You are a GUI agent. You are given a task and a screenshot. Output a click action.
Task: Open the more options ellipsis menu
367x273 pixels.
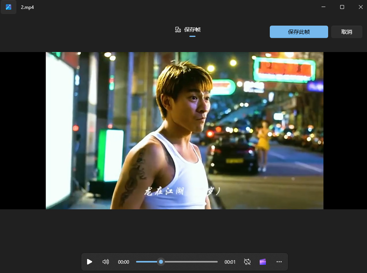pos(279,262)
